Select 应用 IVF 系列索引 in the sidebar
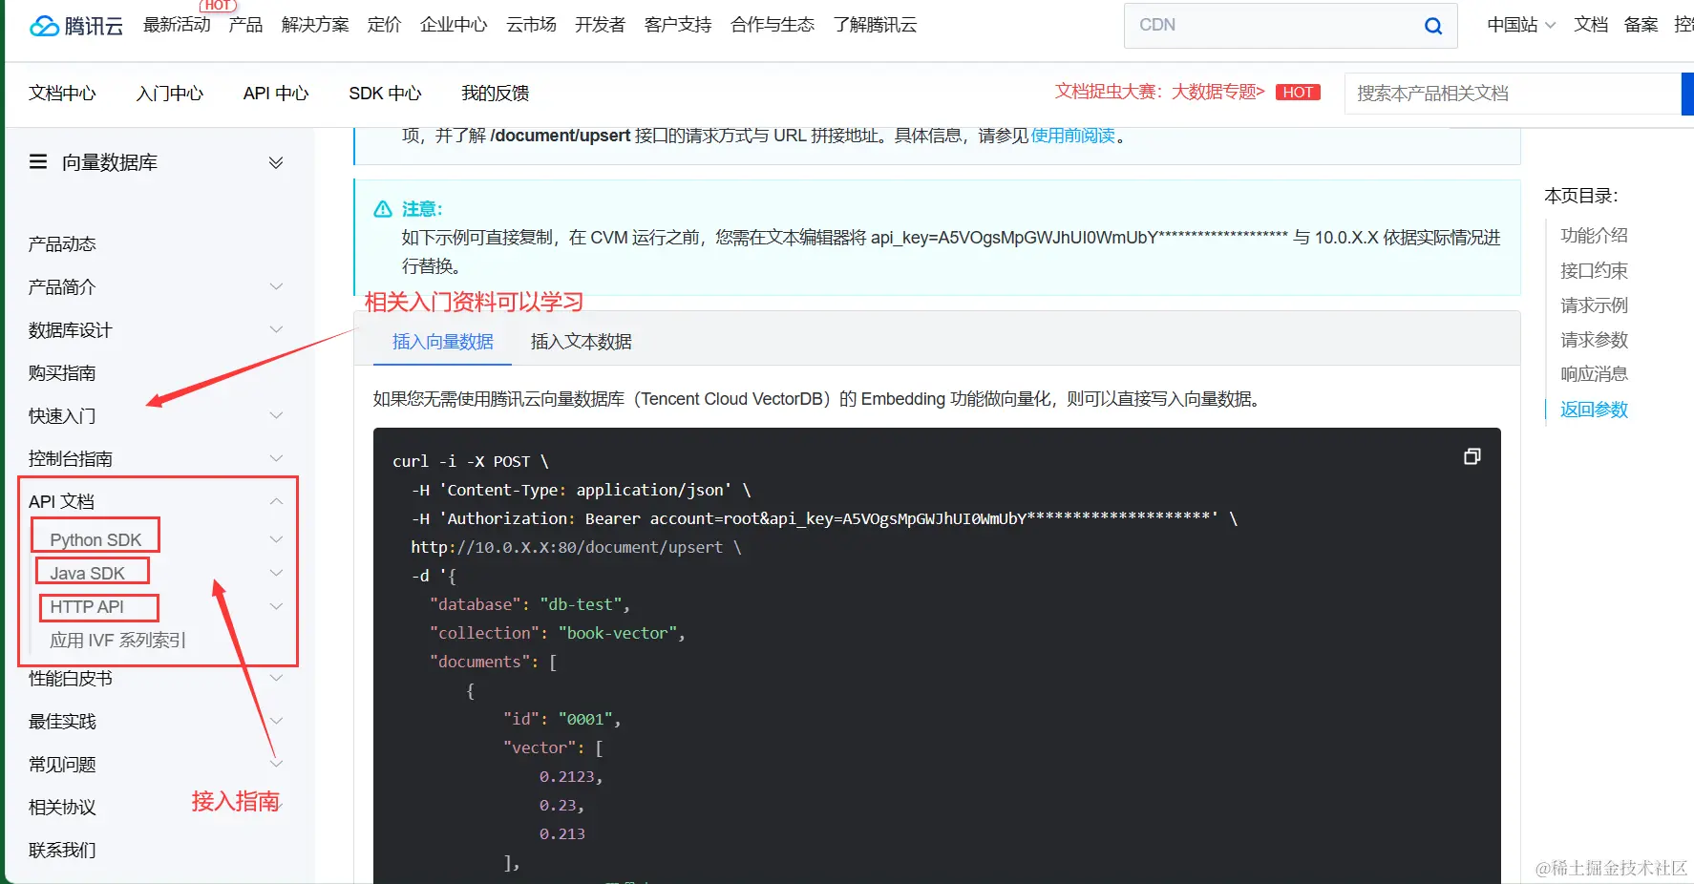Screen dimensions: 1694x884 (x=118, y=641)
